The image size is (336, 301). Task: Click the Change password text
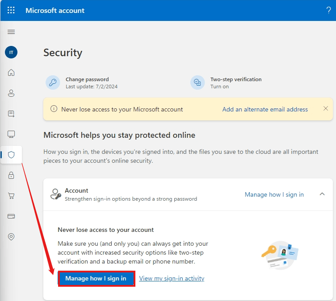[x=87, y=79]
